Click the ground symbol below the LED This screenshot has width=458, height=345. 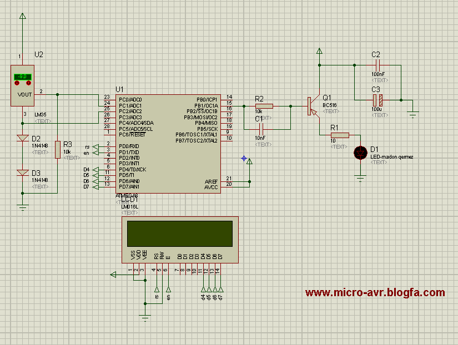pos(361,177)
